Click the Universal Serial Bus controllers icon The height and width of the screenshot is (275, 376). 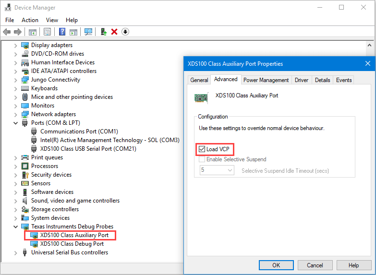[24, 252]
